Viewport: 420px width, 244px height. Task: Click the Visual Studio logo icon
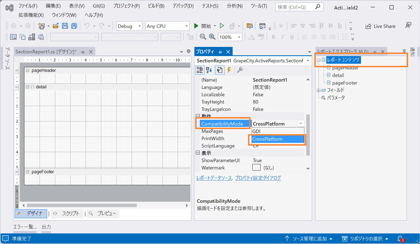tap(9, 8)
